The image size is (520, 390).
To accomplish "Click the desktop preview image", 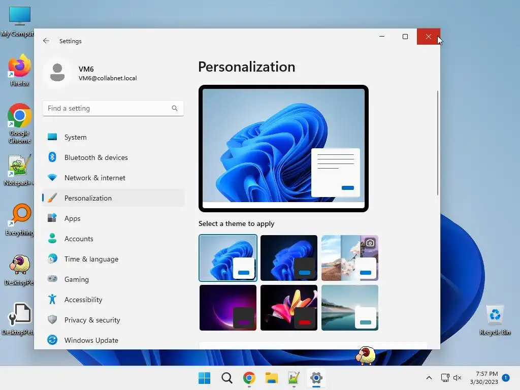I will tap(283, 148).
